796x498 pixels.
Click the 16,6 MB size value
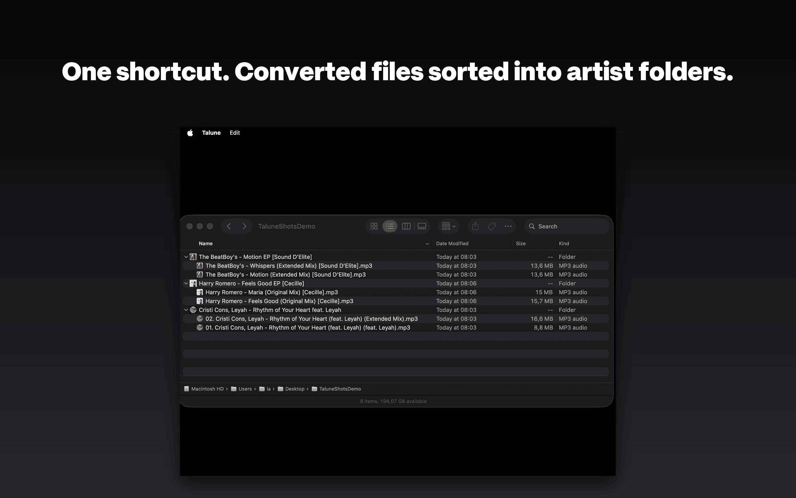click(x=542, y=318)
